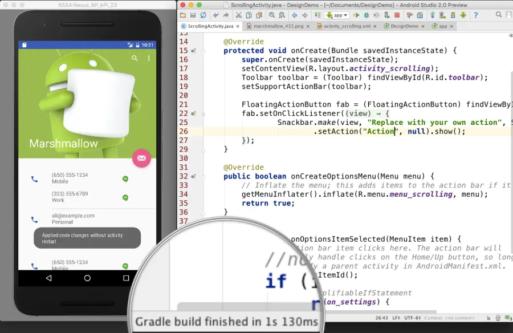This screenshot has height=333, width=513.
Task: Open the UTF-8 encoding dropdown
Action: pos(413,318)
